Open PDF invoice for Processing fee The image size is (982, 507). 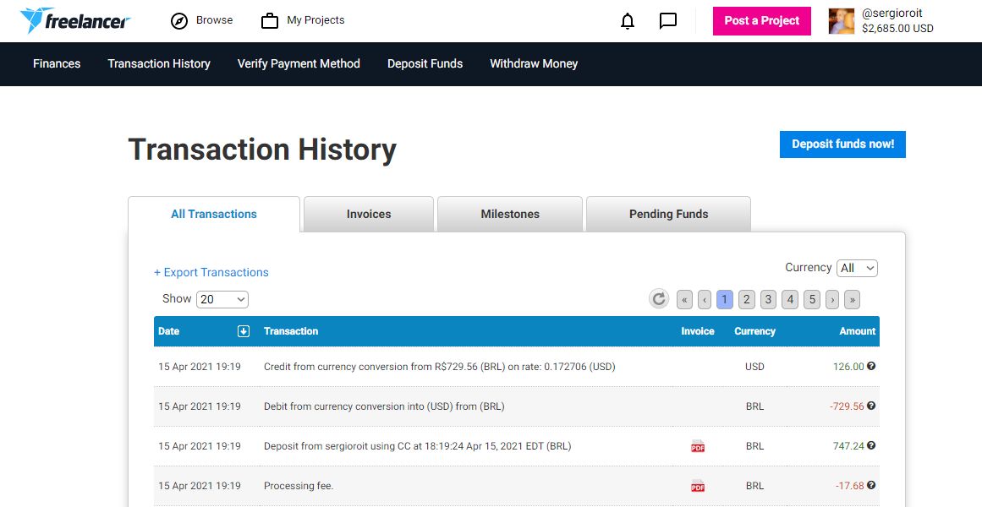[x=698, y=486]
